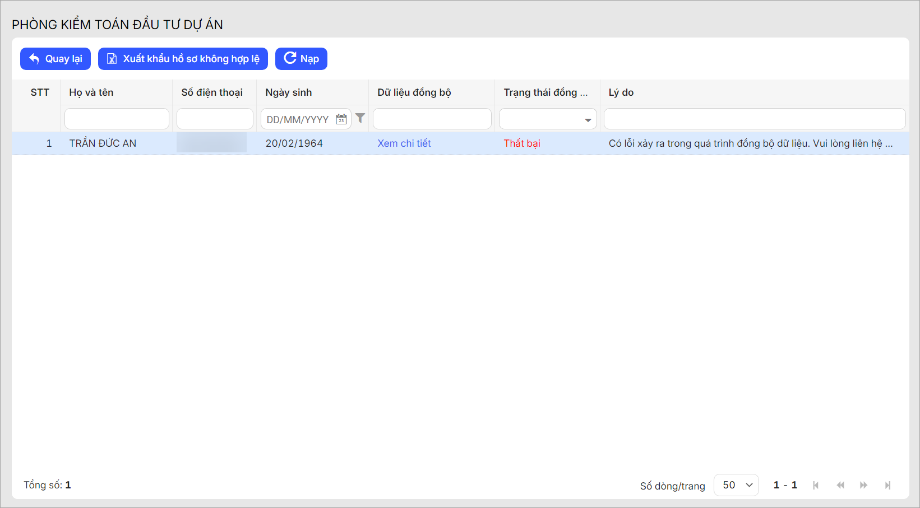Click the Lý do filter input field
Viewport: 920px width, 508px height.
pos(754,119)
